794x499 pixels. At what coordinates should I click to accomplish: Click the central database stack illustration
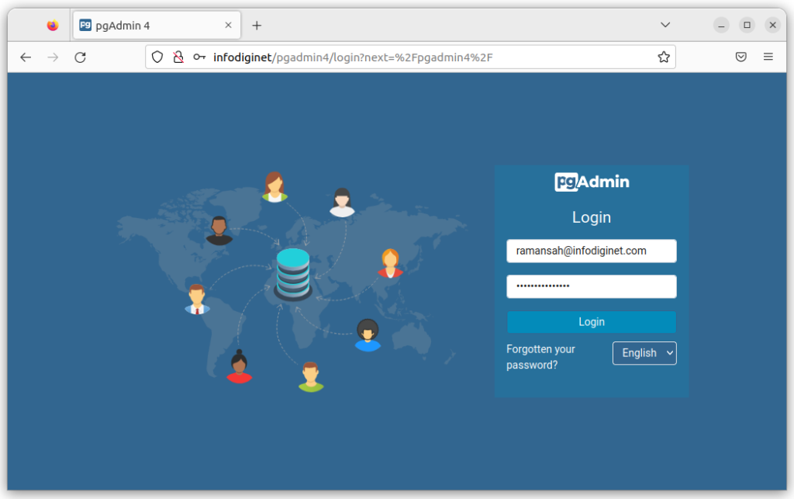click(292, 274)
